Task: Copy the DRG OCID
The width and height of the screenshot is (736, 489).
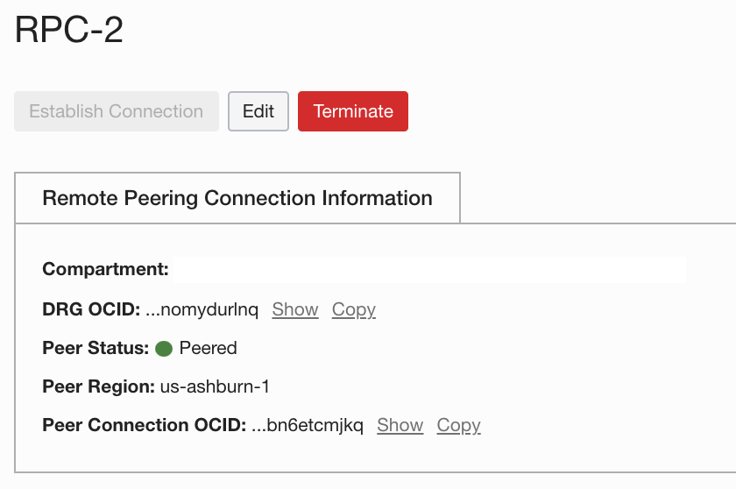Action: pyautogui.click(x=354, y=309)
